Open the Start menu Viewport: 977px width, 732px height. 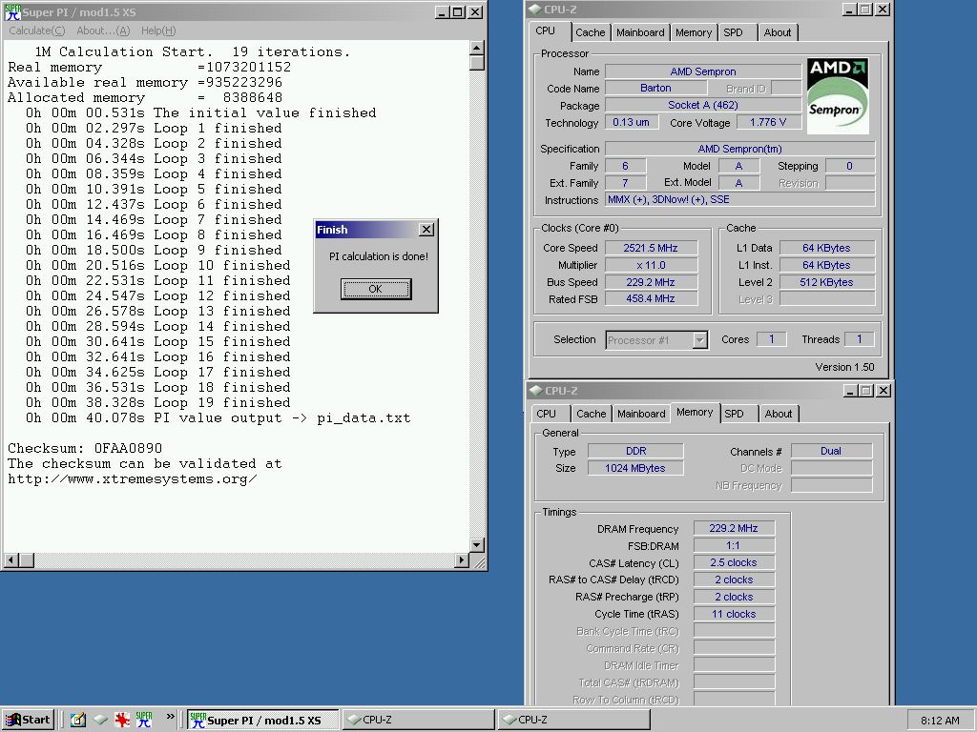[x=28, y=720]
